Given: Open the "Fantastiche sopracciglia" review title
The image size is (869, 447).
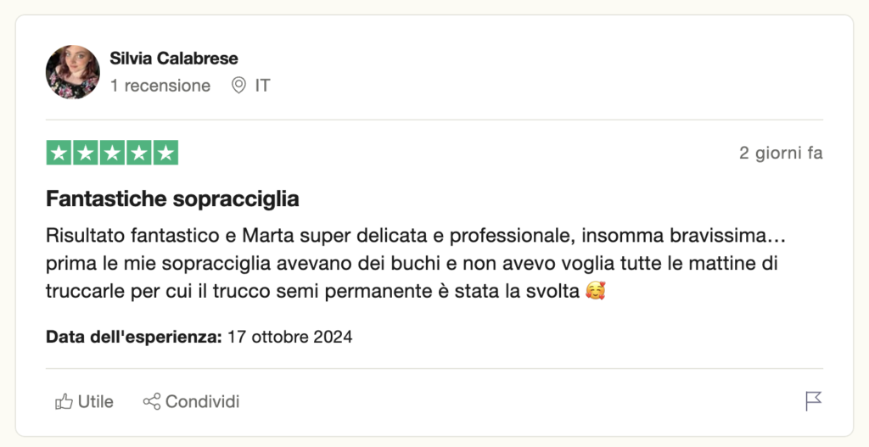Looking at the screenshot, I should tap(172, 199).
